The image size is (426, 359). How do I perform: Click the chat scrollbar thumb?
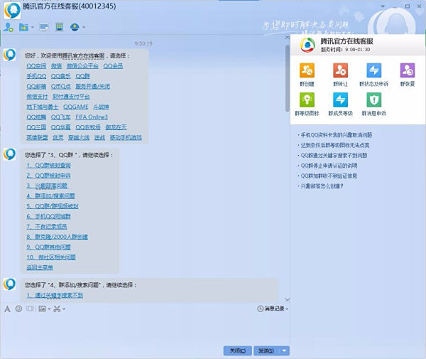[x=287, y=78]
